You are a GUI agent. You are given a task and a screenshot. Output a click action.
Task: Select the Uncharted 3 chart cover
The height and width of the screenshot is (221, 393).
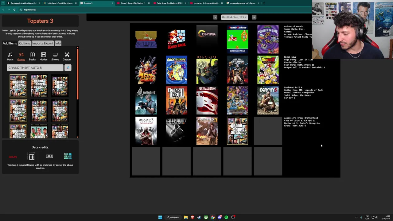[207, 131]
